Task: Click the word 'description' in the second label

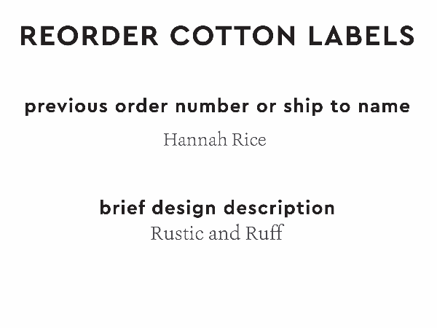Action: [280, 208]
